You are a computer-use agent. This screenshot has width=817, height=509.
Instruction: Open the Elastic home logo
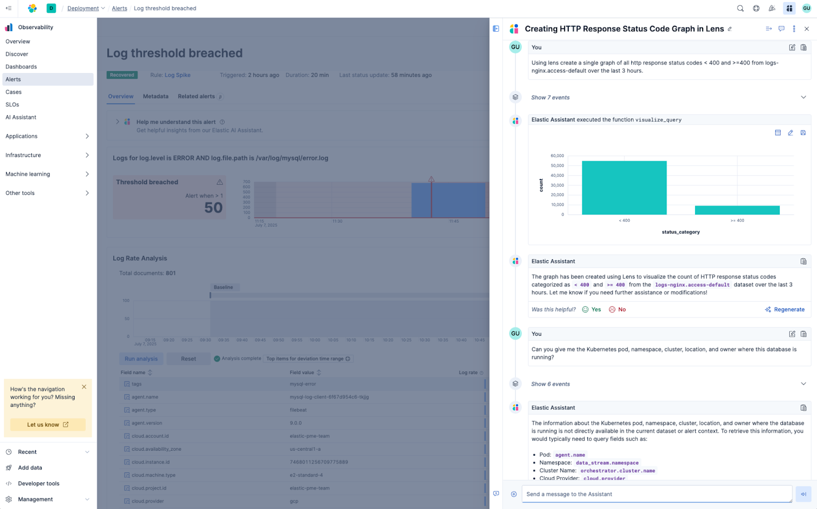[32, 8]
